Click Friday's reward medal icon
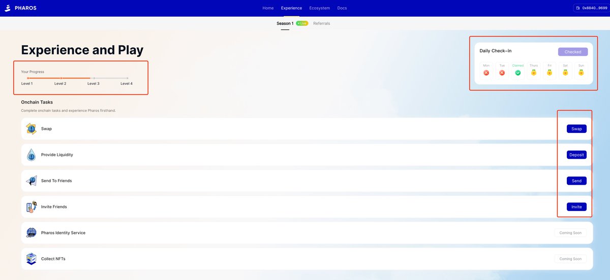 pos(550,73)
